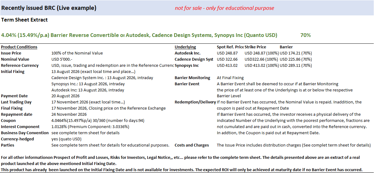Click Synopsys barrier 'USD 289.11 (70%)'

click(x=296, y=66)
